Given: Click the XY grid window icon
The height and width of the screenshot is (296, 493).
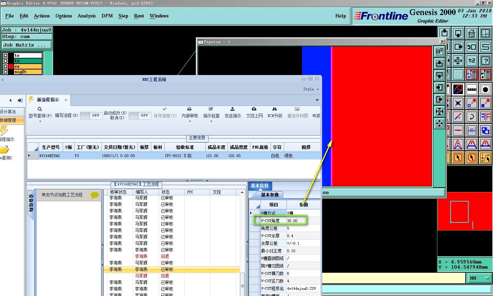Looking at the screenshot, I should [x=485, y=33].
